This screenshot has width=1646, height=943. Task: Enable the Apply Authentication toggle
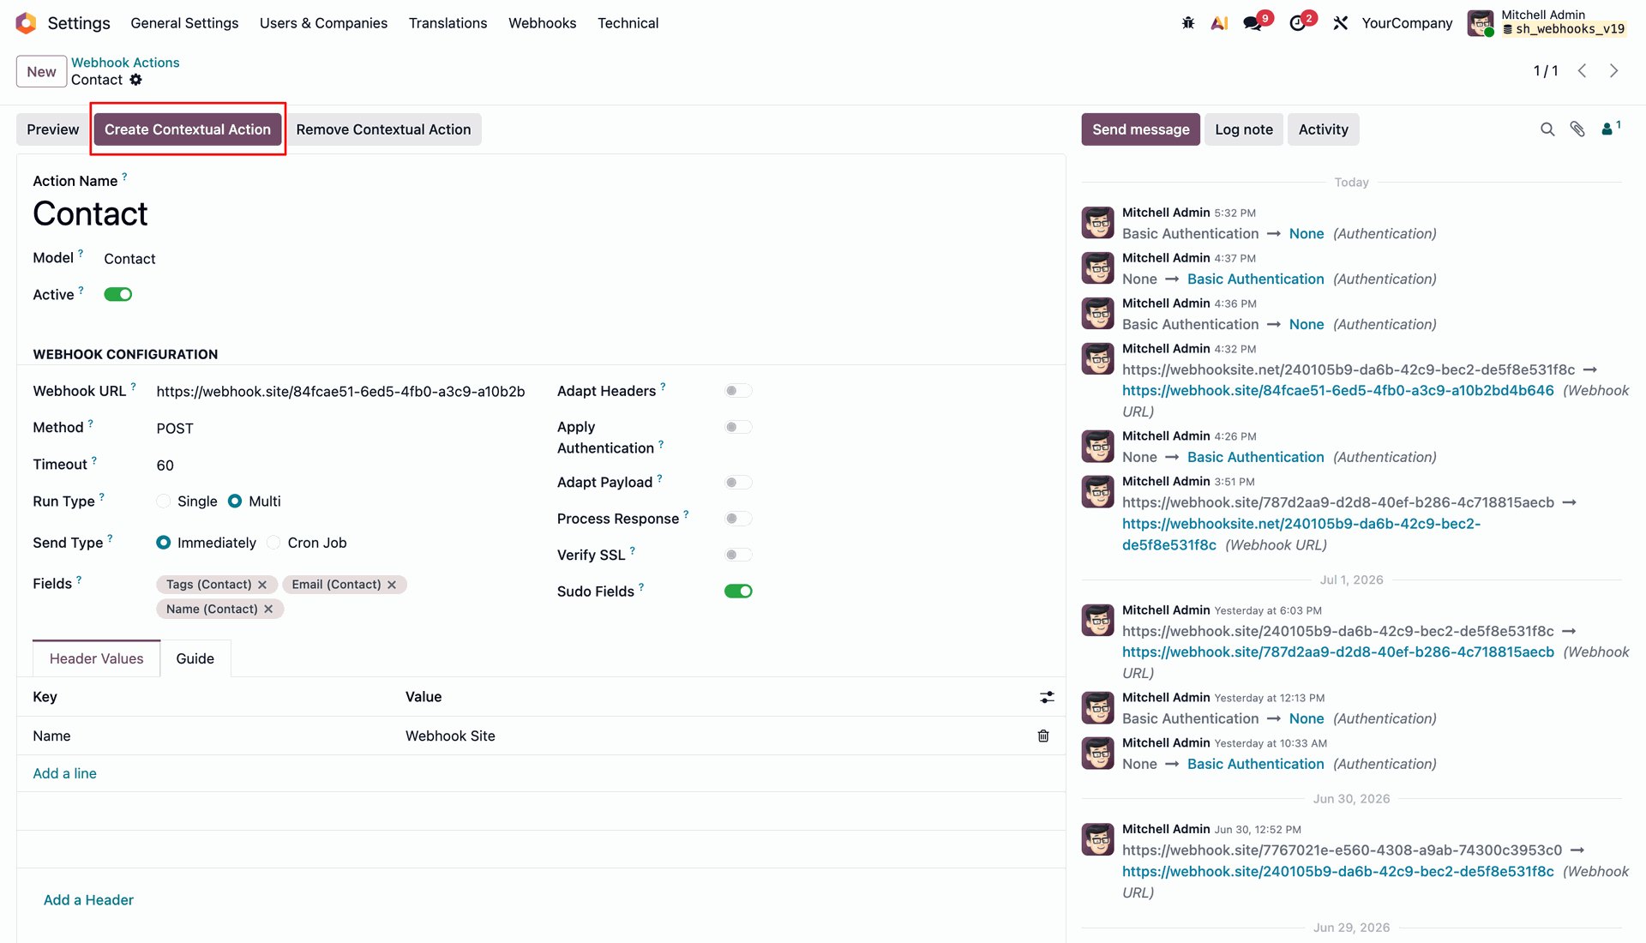(x=738, y=427)
